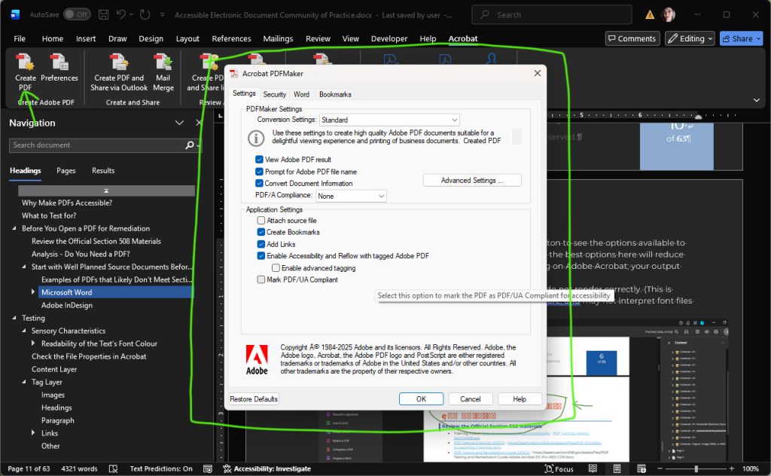771x476 pixels.
Task: Open PDF/A Compliance dropdown
Action: (351, 196)
